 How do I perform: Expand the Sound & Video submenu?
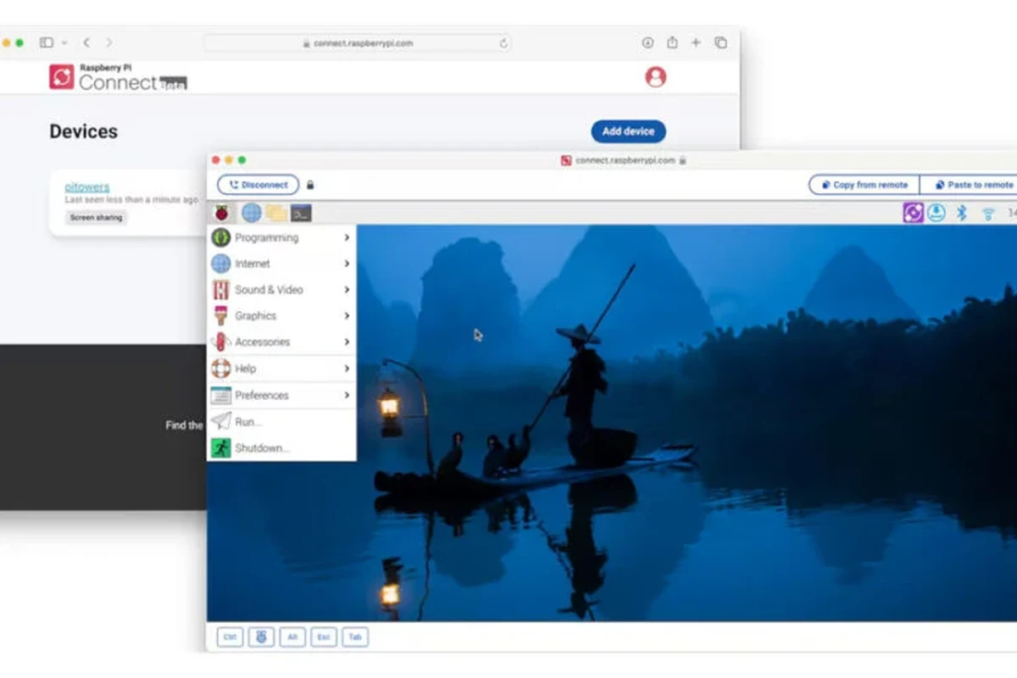281,290
